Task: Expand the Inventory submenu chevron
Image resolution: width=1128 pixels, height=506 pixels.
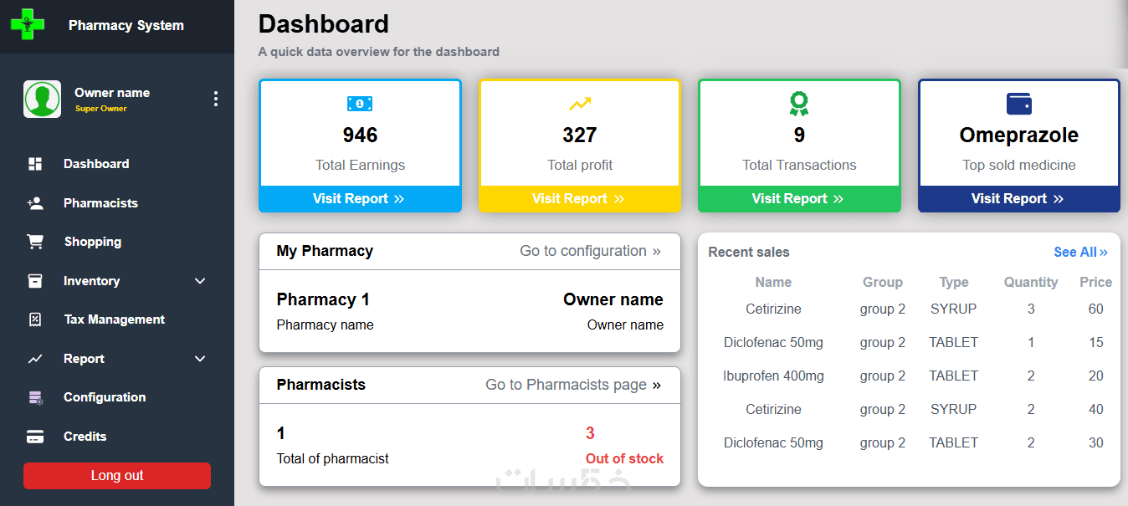Action: click(200, 281)
